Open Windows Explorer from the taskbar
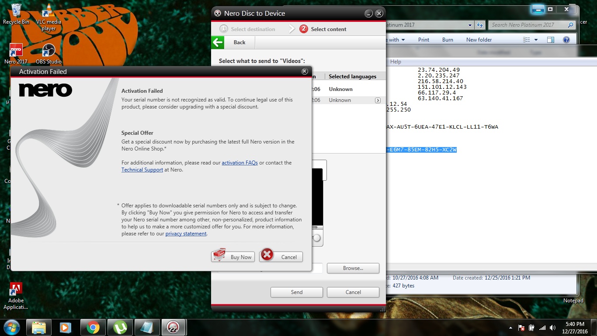The width and height of the screenshot is (597, 336). [x=39, y=327]
